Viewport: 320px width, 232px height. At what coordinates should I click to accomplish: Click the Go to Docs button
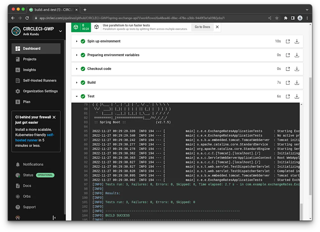202,27
